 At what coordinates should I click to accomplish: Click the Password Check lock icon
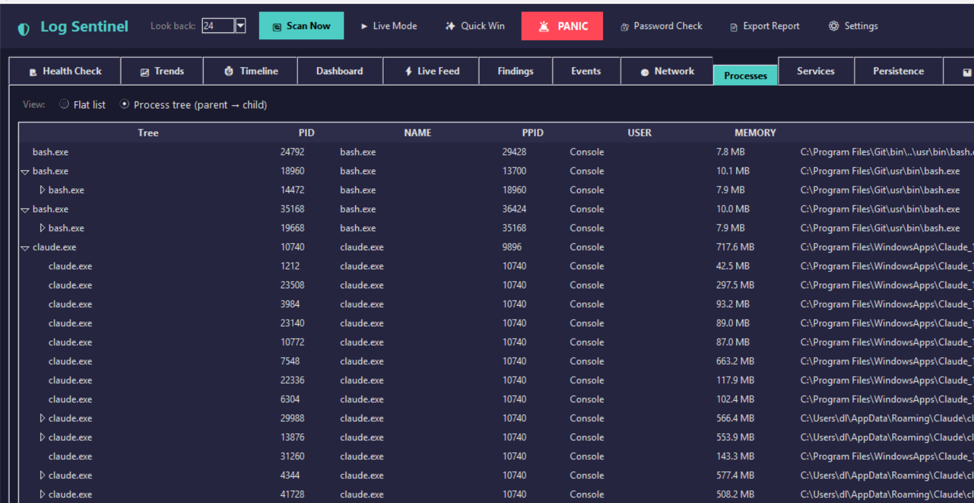coord(625,27)
